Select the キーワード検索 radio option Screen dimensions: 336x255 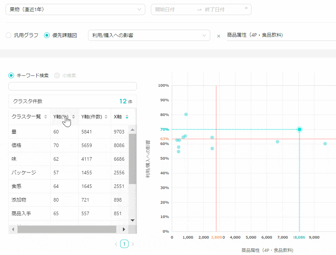pyautogui.click(x=11, y=75)
